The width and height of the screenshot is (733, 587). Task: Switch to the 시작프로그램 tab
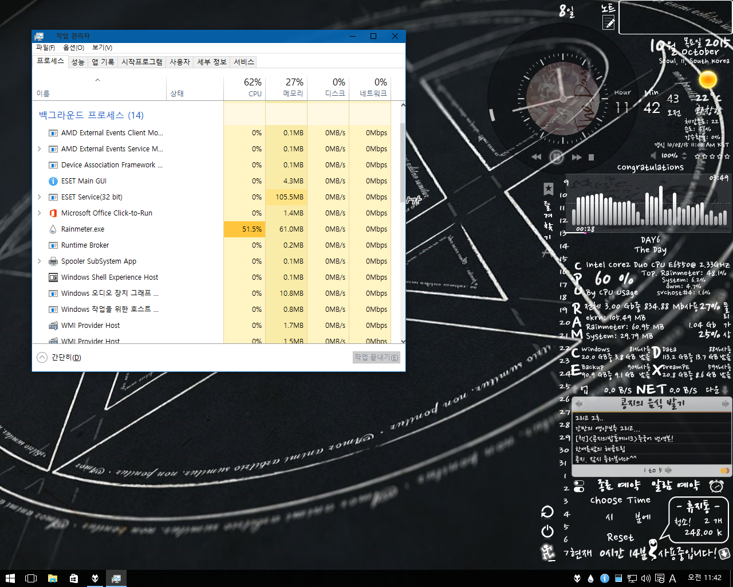click(x=142, y=62)
